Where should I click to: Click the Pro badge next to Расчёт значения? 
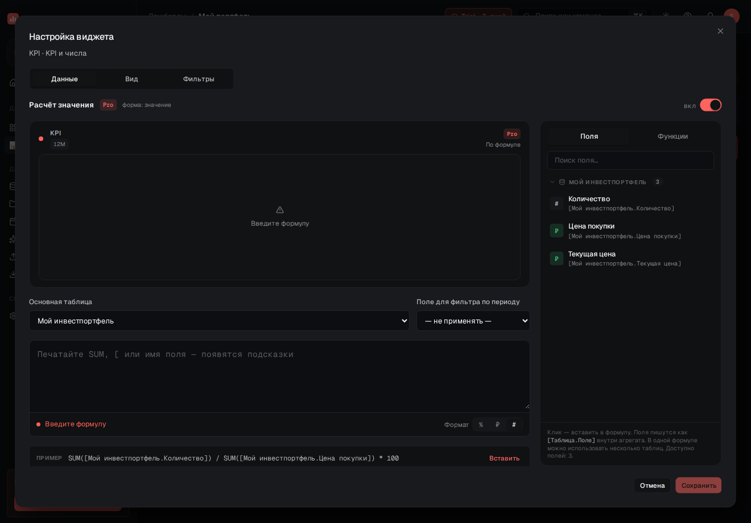tap(108, 105)
